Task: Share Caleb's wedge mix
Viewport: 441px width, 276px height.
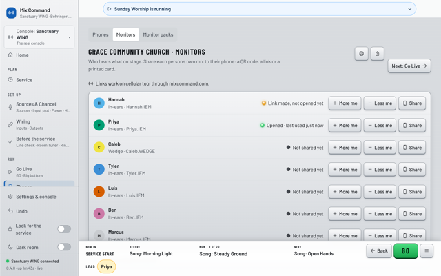Action: pyautogui.click(x=412, y=147)
